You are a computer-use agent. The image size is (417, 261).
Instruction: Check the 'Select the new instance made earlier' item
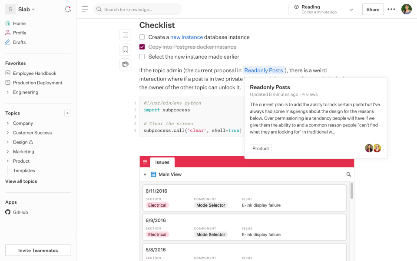point(142,56)
